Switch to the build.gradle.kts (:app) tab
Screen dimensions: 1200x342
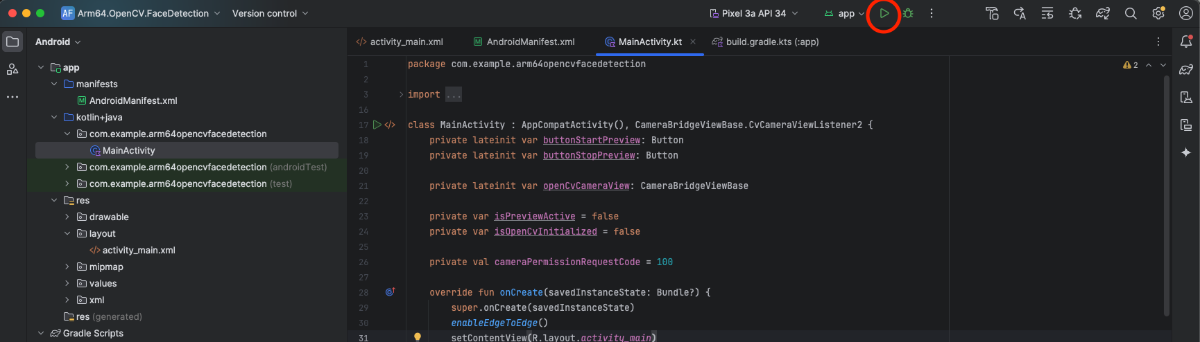coord(766,42)
